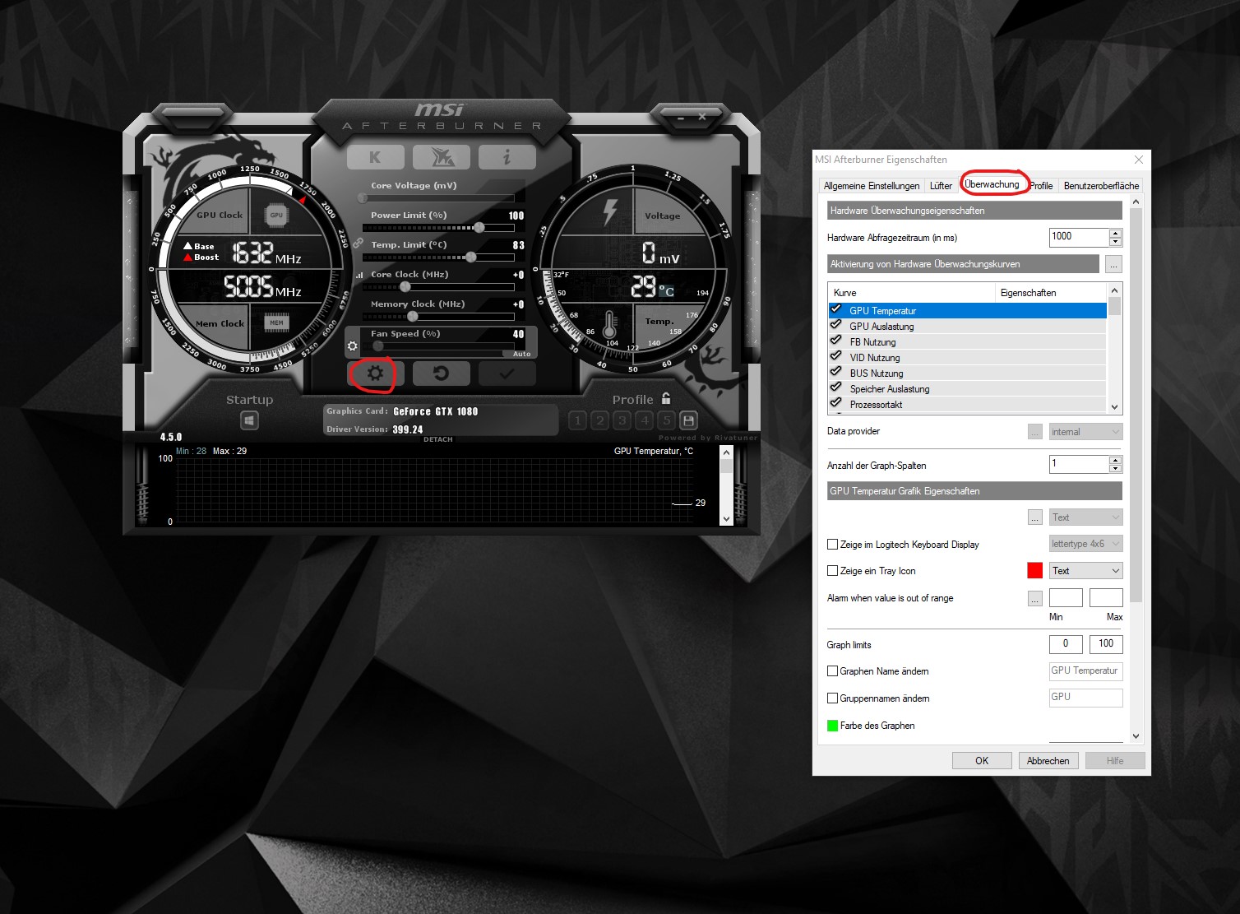Select profile slot 4
1240x914 pixels.
click(644, 420)
